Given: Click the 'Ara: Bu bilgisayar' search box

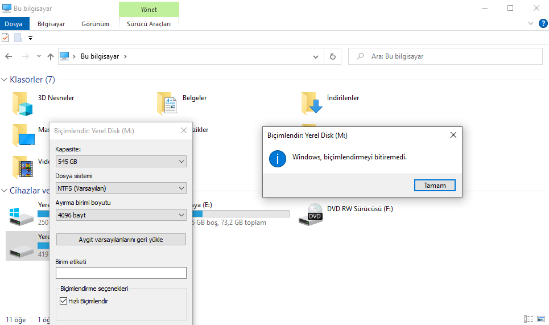Looking at the screenshot, I should [445, 56].
